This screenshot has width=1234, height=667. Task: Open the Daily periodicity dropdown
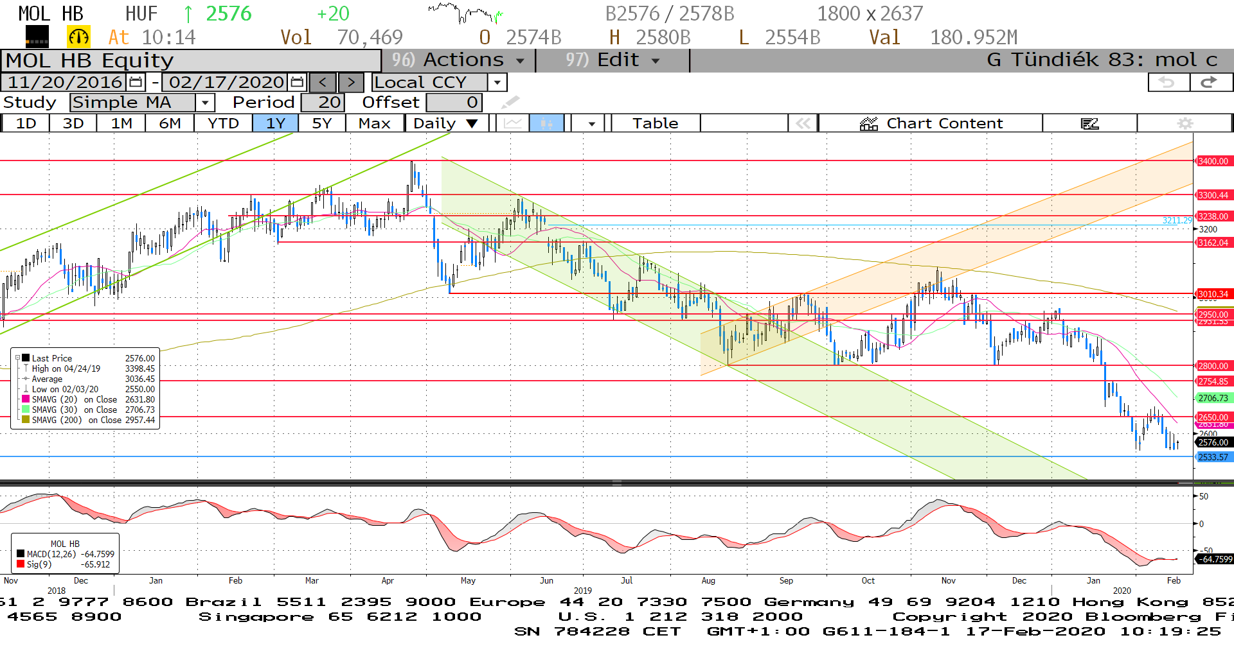click(447, 123)
